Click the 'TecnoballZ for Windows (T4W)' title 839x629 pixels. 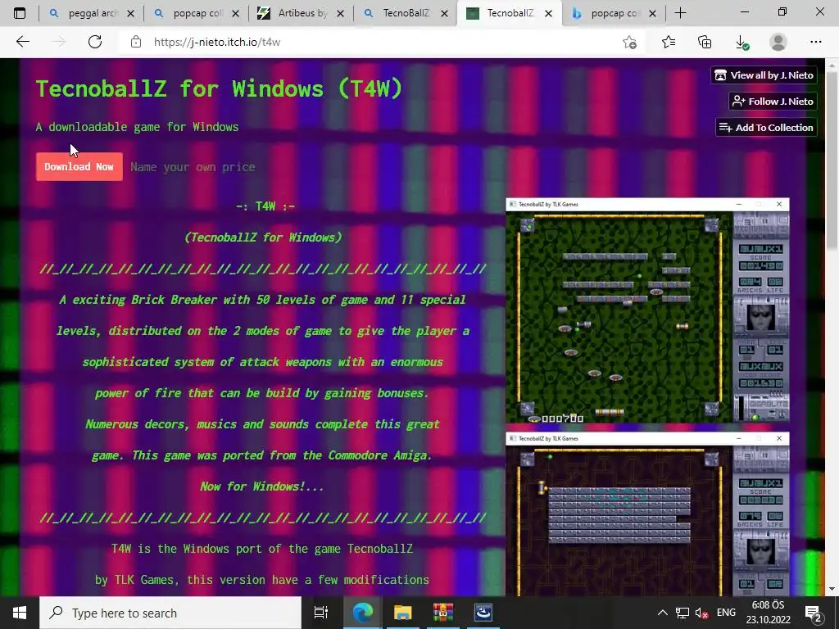tap(219, 88)
